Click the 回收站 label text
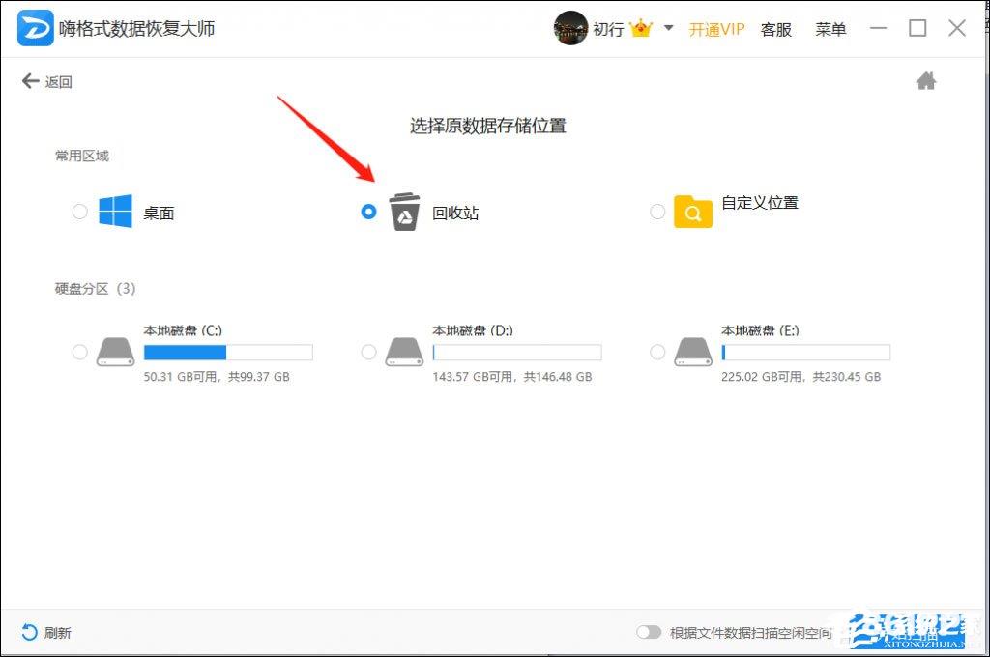The width and height of the screenshot is (990, 657). 455,214
